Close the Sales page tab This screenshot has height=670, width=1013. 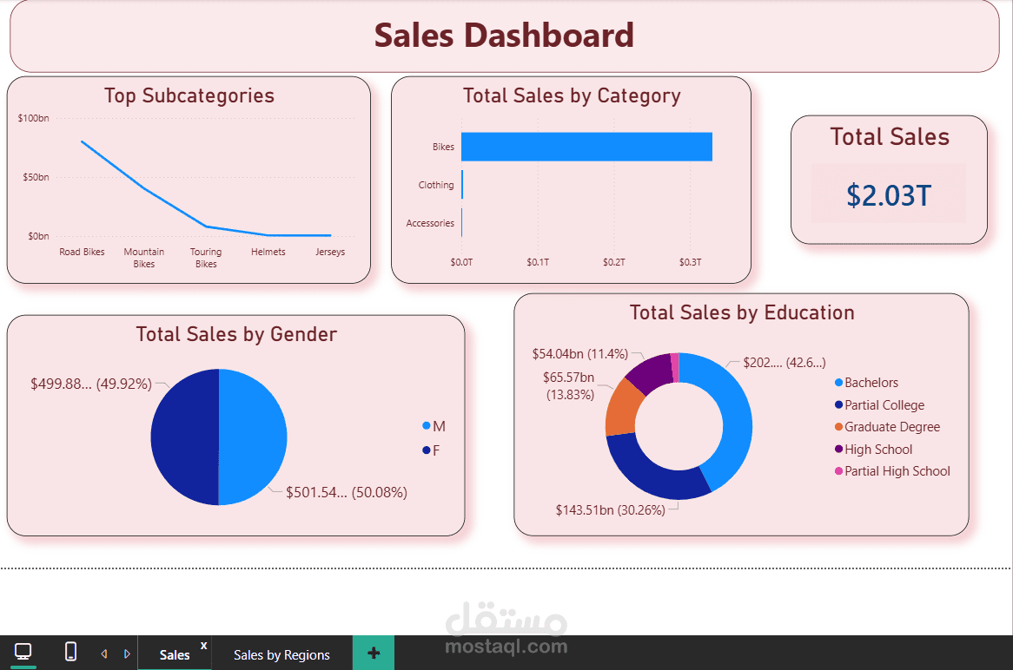pyautogui.click(x=202, y=645)
